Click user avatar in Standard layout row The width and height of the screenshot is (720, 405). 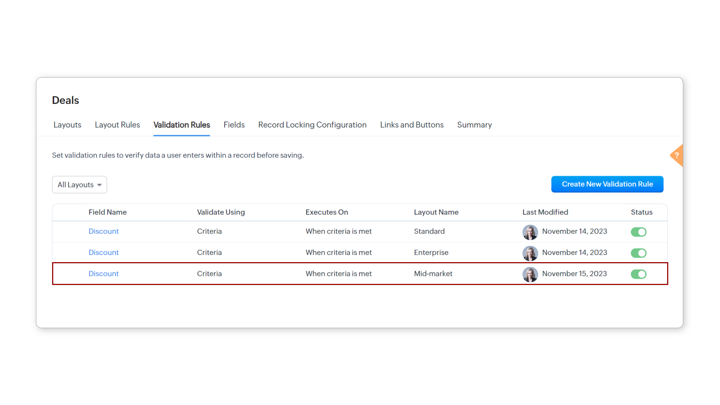coord(530,232)
